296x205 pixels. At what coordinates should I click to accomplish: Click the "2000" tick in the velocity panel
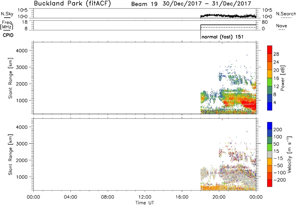coord(21,160)
